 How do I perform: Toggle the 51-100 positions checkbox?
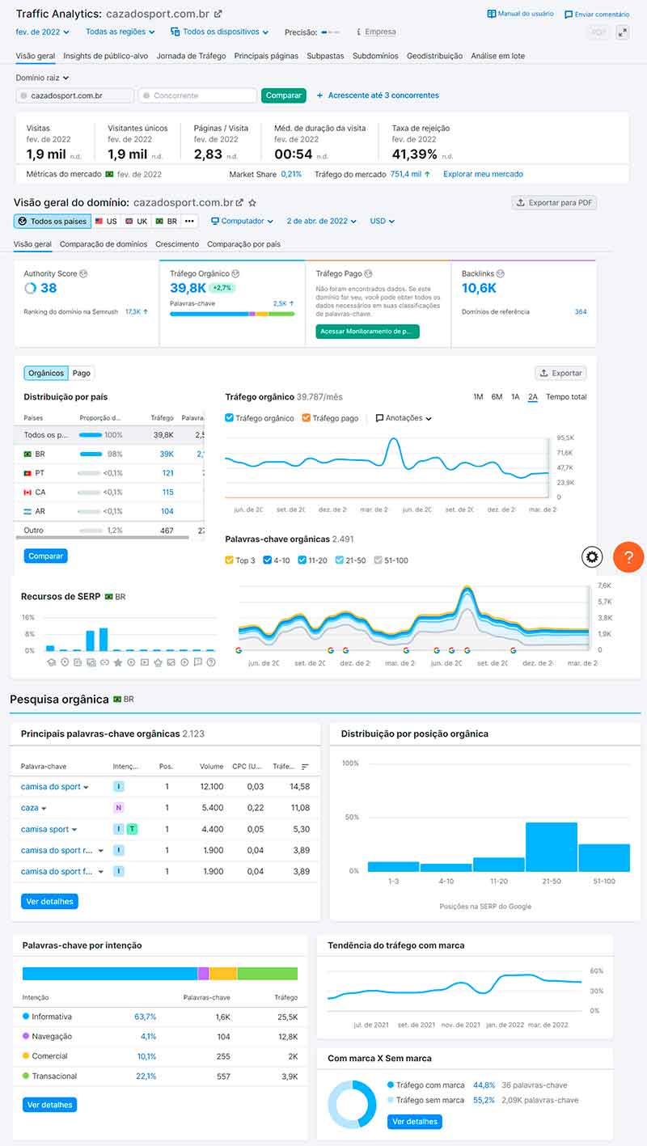pyautogui.click(x=378, y=560)
